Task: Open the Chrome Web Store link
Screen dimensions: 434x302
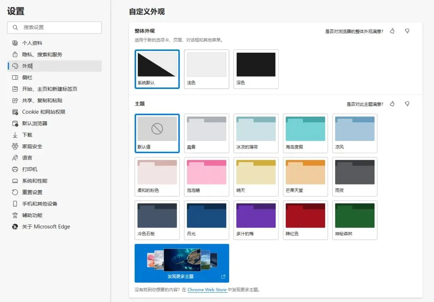Action: (207, 290)
